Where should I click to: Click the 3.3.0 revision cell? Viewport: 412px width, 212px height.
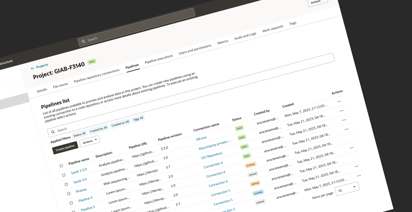point(164,148)
